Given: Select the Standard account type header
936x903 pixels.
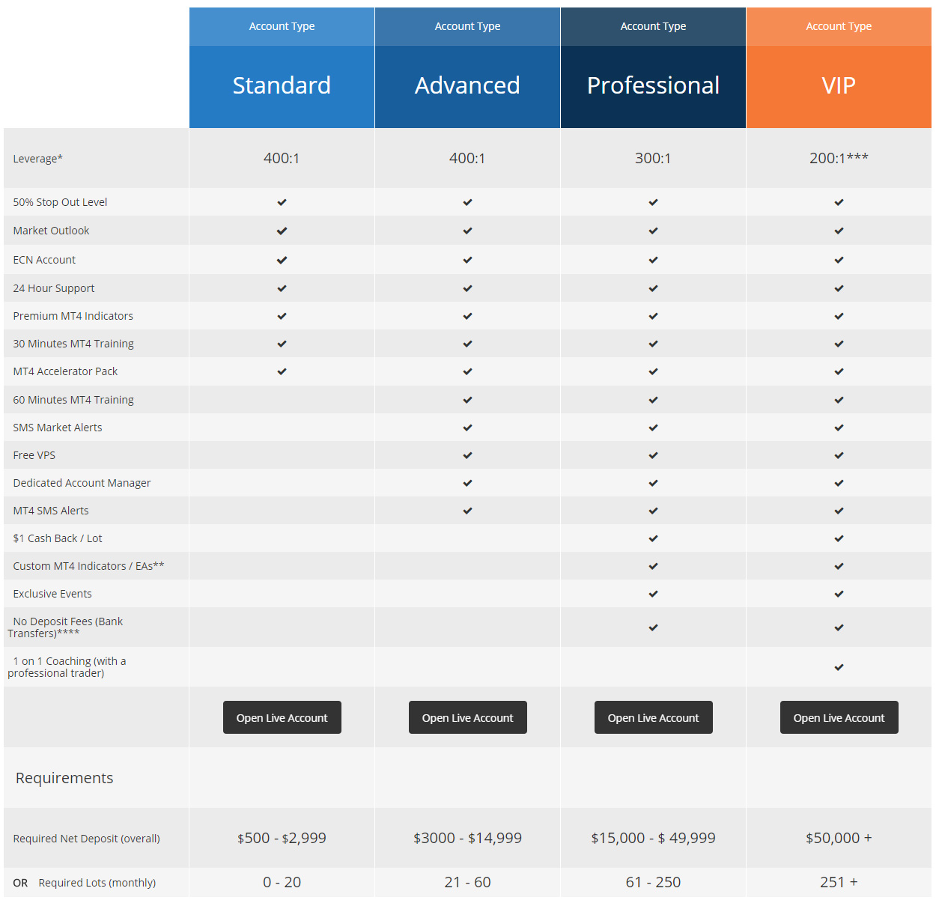Looking at the screenshot, I should tap(282, 85).
